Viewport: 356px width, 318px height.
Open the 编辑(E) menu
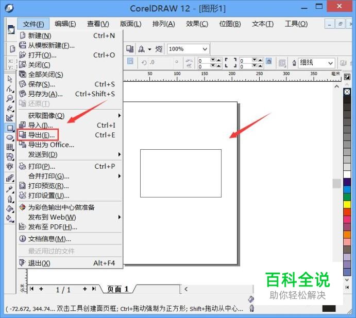pyautogui.click(x=65, y=24)
